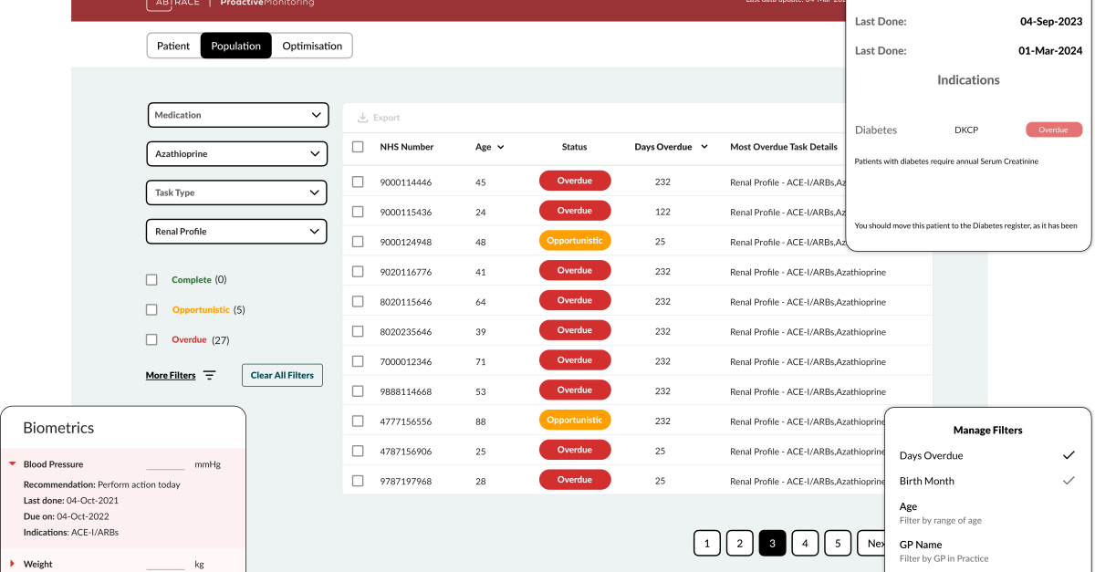Click the More Filters funnel icon
The width and height of the screenshot is (1095, 572).
(x=210, y=375)
